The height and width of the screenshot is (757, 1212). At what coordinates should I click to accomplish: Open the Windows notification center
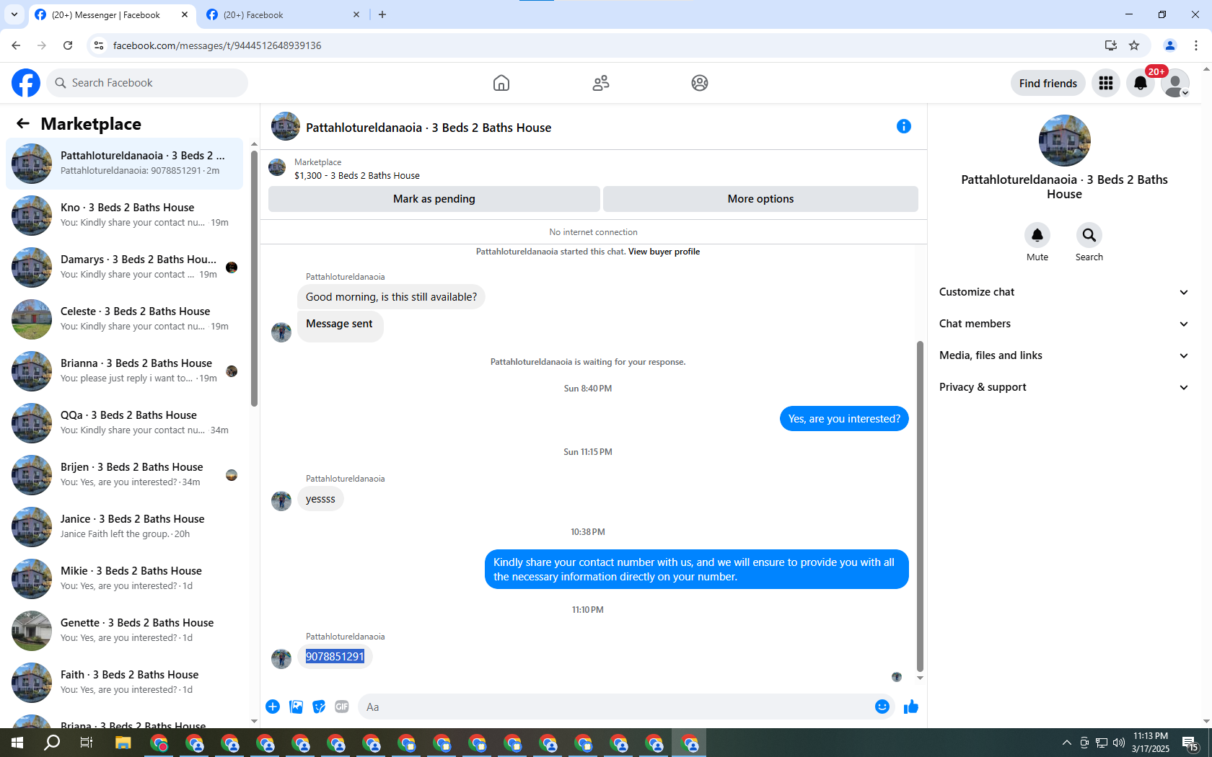1190,743
